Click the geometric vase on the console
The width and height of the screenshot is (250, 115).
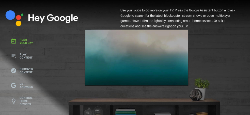click(196, 95)
